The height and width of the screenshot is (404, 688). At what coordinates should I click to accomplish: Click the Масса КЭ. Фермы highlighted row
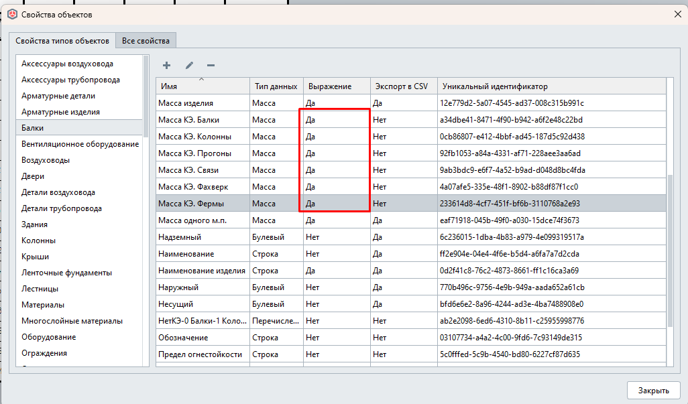(x=410, y=203)
